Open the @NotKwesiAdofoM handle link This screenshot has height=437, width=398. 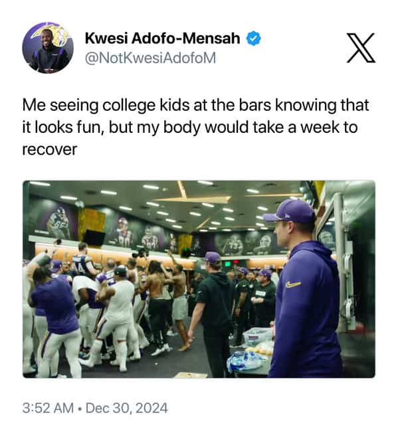tap(150, 58)
